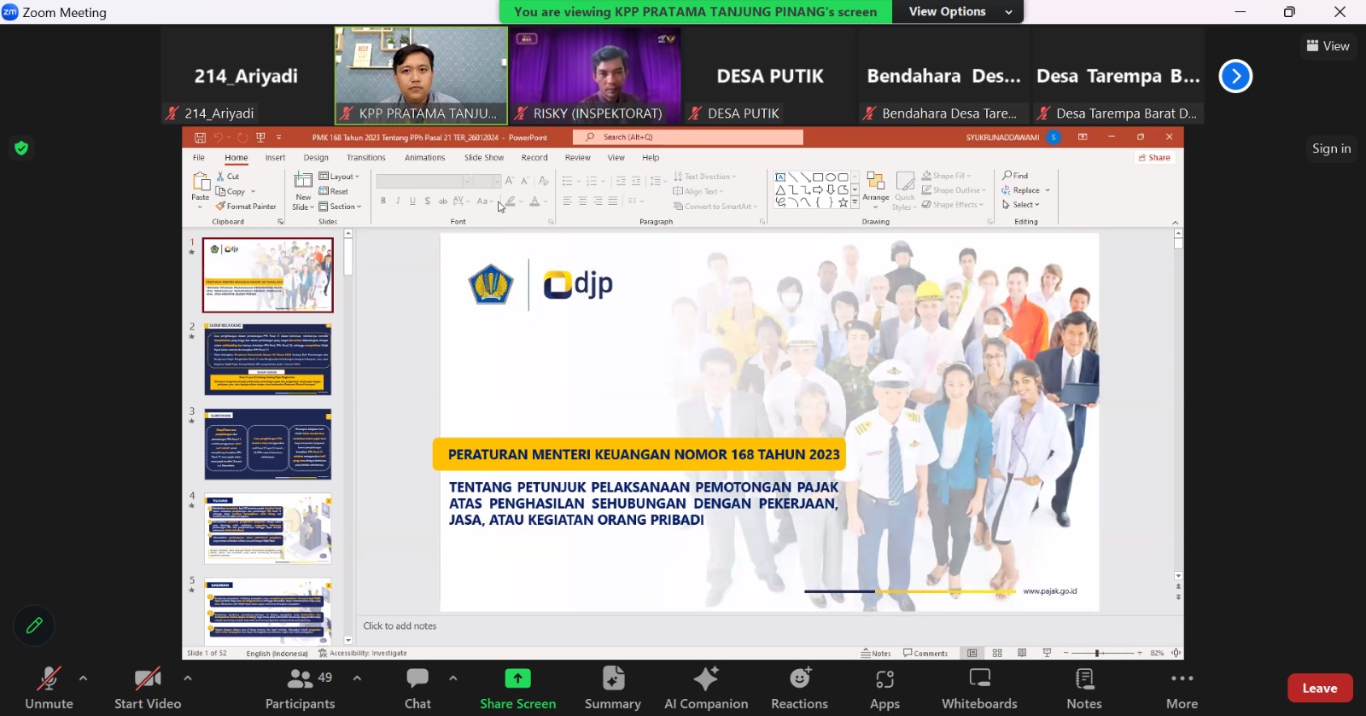Click the Sign in button
The height and width of the screenshot is (716, 1366).
point(1331,148)
